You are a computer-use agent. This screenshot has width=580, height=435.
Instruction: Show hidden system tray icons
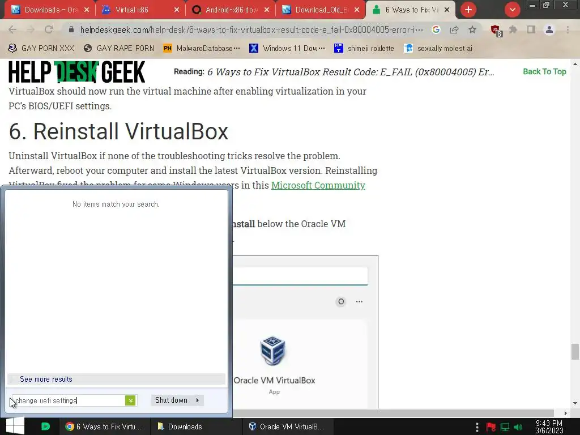(477, 427)
